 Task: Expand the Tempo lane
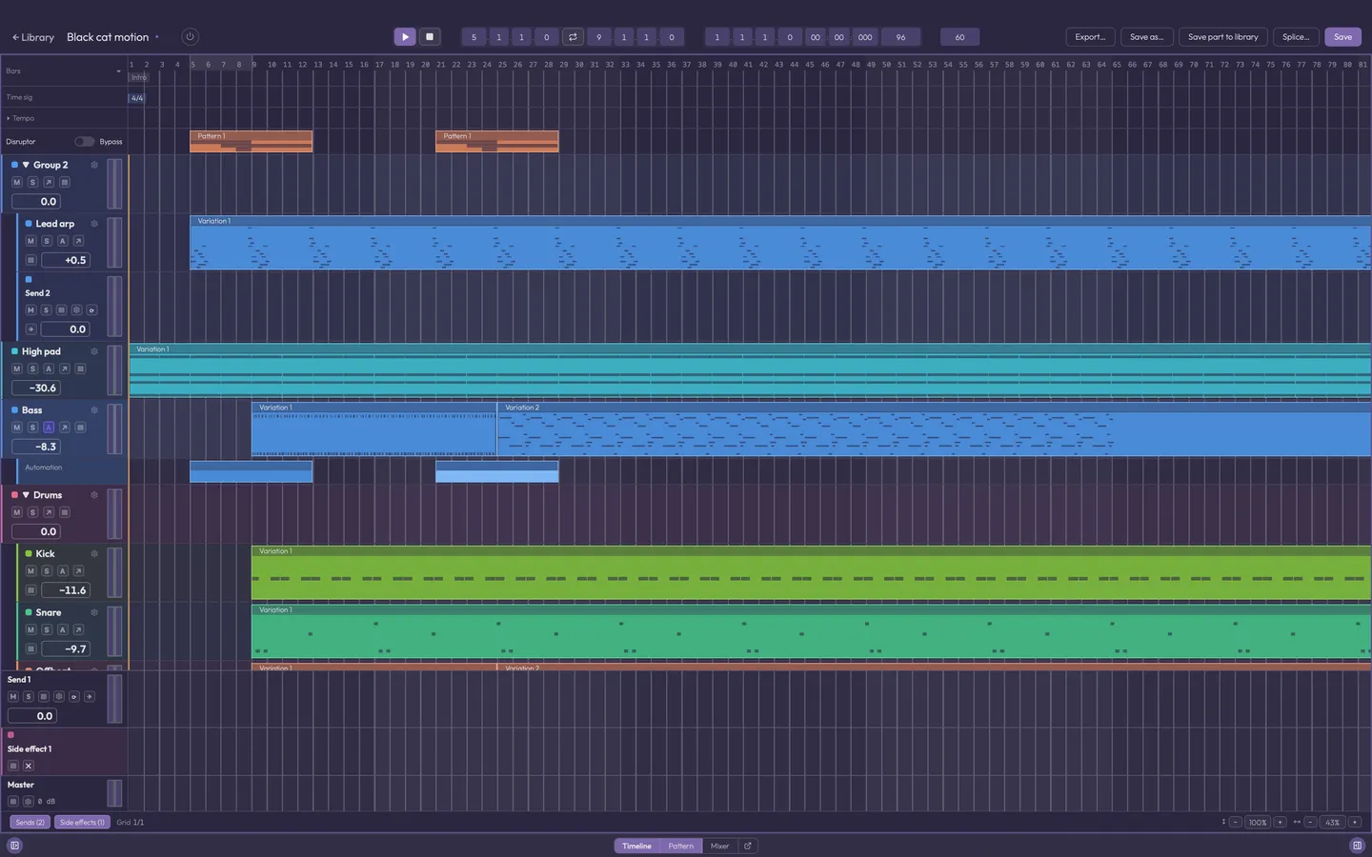click(x=9, y=119)
